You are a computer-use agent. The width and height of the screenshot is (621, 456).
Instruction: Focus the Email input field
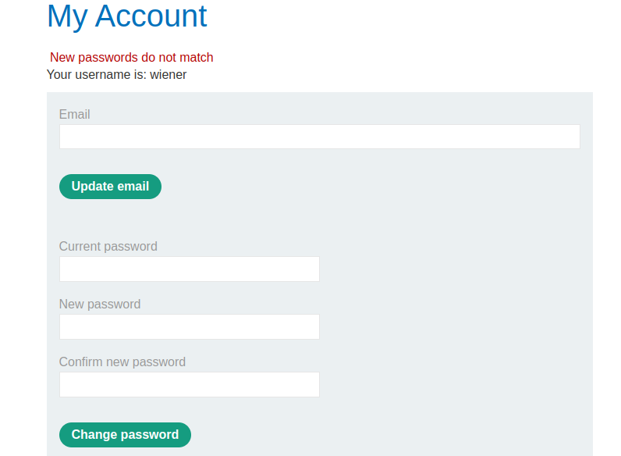click(x=319, y=137)
